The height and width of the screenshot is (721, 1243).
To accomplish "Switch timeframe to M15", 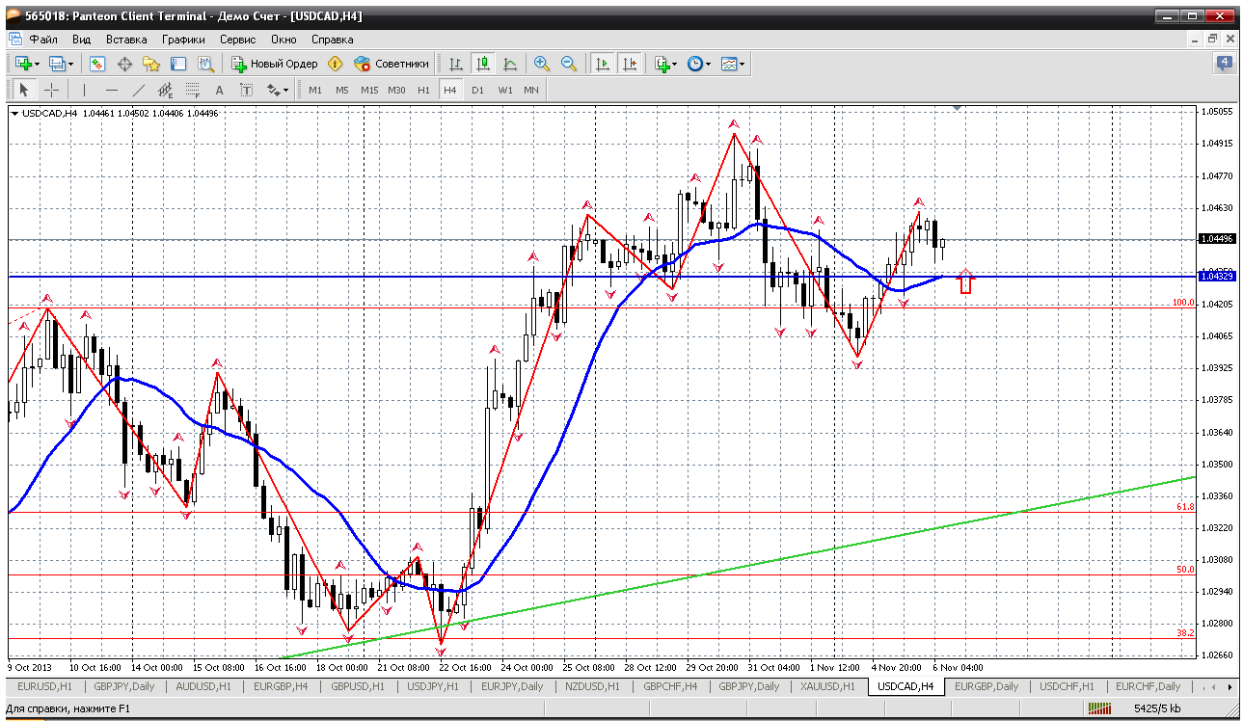I will click(x=369, y=90).
